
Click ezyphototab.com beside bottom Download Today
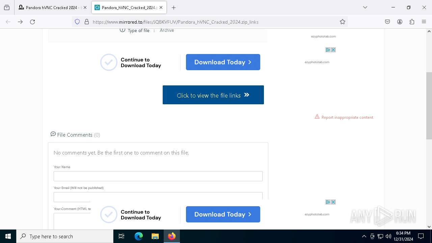pos(317,214)
